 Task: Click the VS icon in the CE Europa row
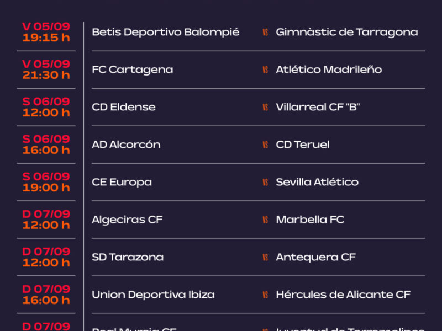265,183
